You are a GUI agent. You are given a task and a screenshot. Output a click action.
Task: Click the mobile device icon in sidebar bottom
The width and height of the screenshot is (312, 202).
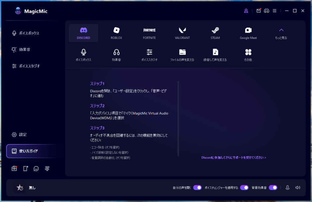(26, 169)
